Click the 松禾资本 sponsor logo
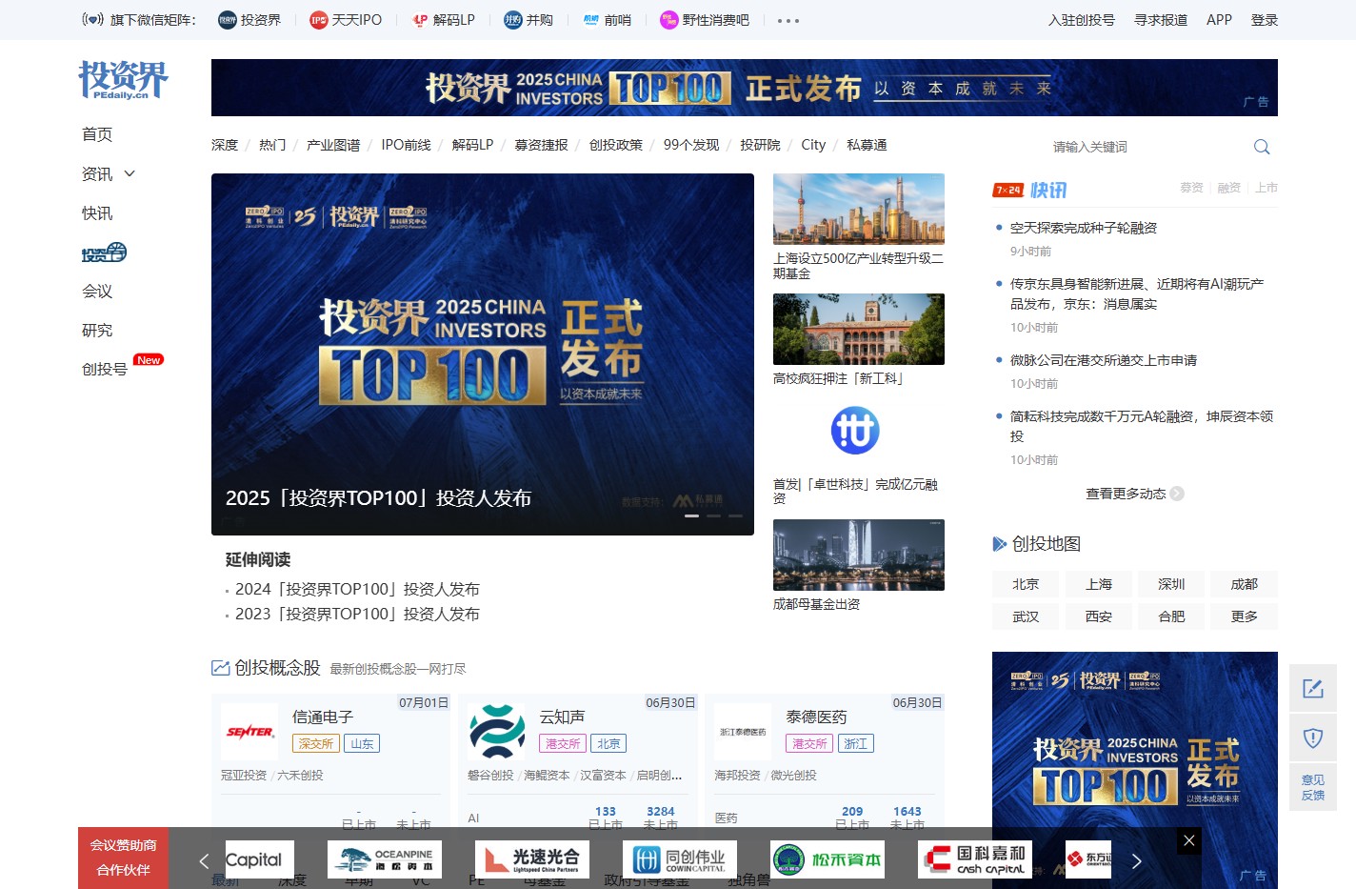 828,859
